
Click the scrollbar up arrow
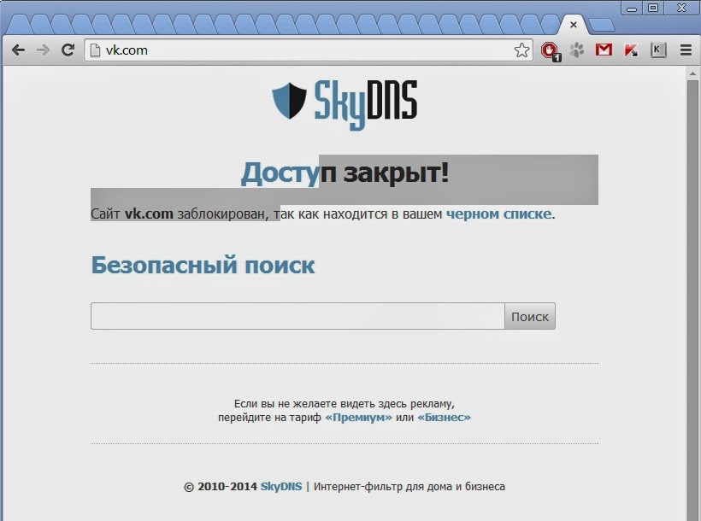click(x=692, y=73)
